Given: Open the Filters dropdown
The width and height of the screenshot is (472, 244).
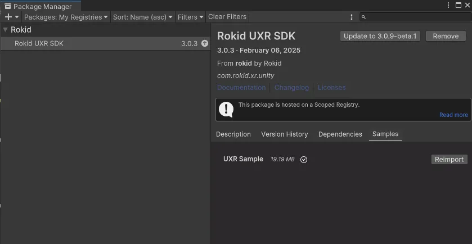Looking at the screenshot, I should [190, 17].
